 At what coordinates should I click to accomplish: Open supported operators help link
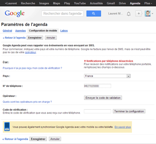point(27,102)
